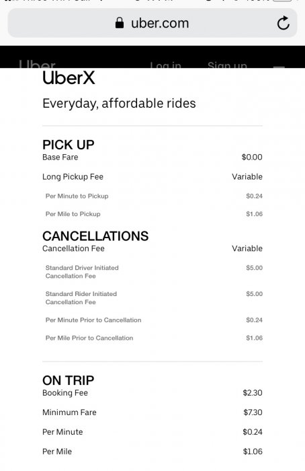Open the hamburger menu in Uber header
This screenshot has height=471, width=305.
point(279,67)
